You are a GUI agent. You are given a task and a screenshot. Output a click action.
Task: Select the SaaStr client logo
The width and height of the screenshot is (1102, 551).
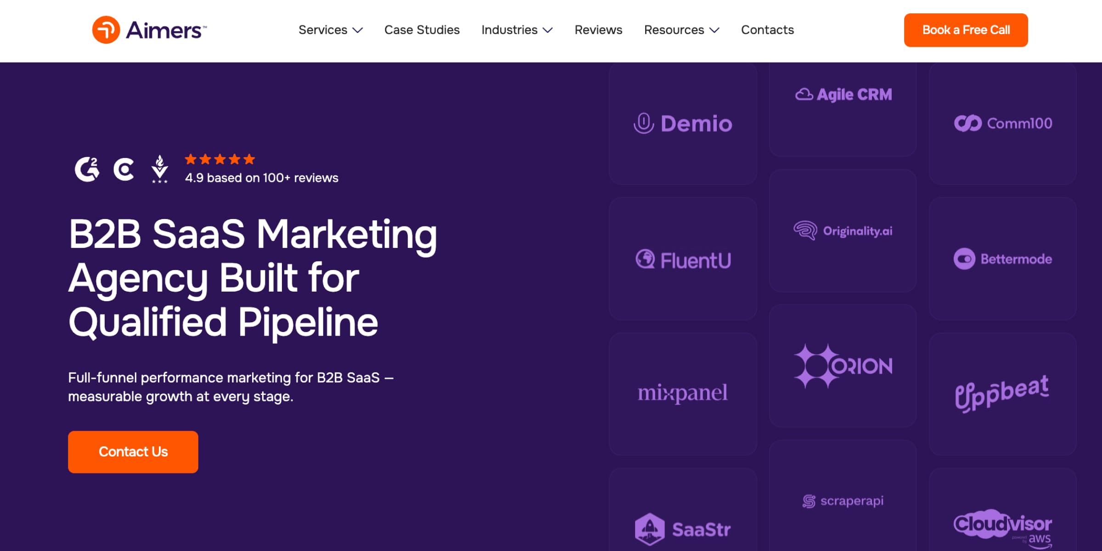(683, 529)
